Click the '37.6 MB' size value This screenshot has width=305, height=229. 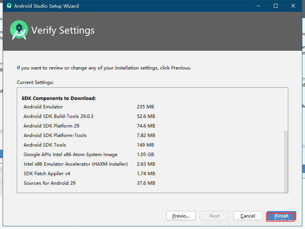pos(146,183)
